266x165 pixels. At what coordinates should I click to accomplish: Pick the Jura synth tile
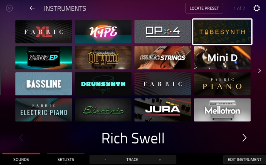[163, 110]
